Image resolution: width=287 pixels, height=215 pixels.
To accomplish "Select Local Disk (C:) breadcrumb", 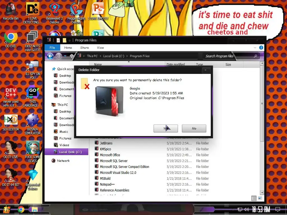I will pyautogui.click(x=114, y=56).
